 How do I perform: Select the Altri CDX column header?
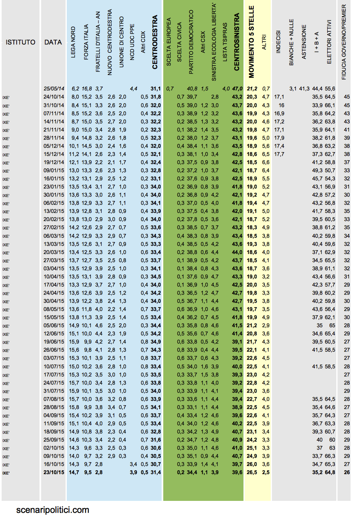pos(143,43)
